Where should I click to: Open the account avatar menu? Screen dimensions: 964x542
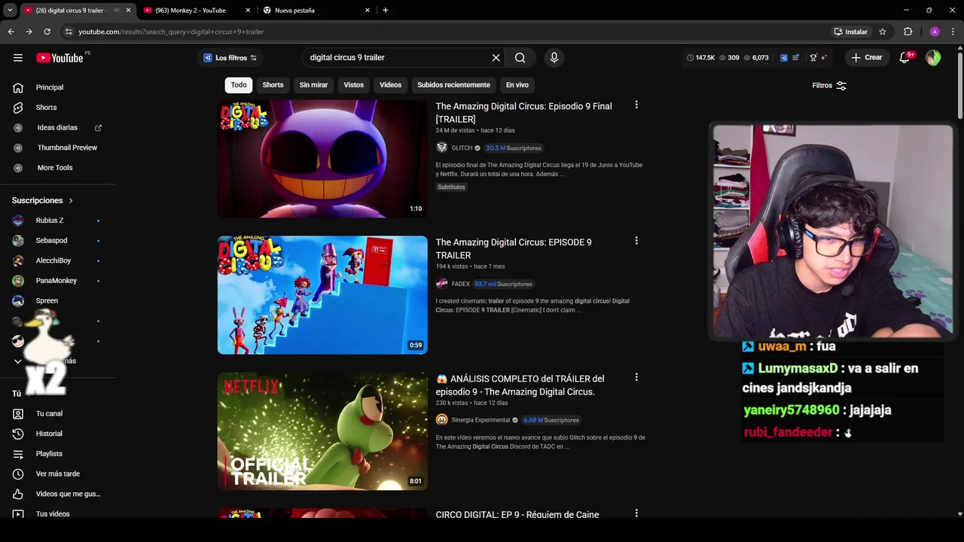[933, 58]
